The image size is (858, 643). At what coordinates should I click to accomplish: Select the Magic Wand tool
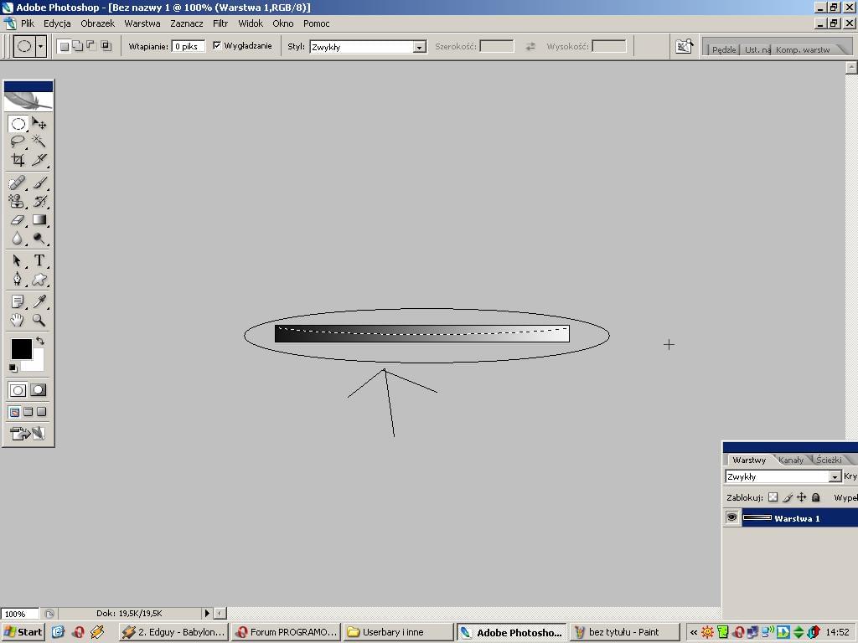[x=39, y=141]
